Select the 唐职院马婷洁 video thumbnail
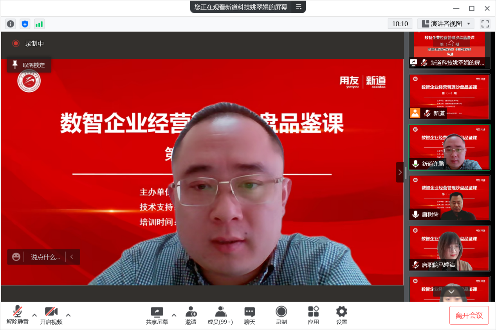496x330 pixels. click(449, 249)
